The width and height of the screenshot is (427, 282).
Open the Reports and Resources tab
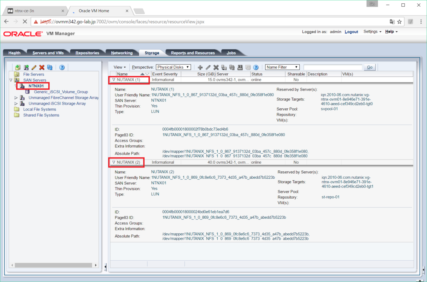pos(193,53)
